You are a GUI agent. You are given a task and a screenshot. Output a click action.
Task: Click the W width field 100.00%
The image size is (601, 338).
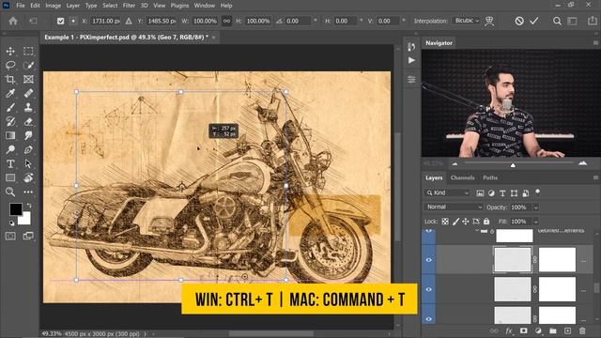coord(205,21)
